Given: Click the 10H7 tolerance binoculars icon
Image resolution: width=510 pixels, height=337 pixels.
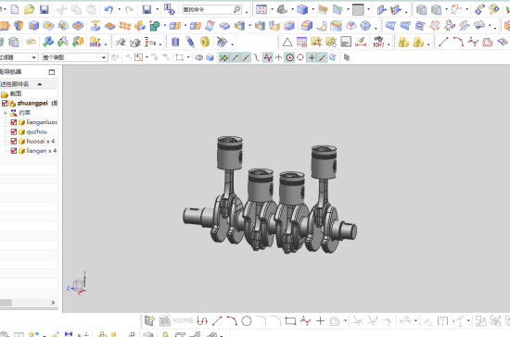Looking at the screenshot, I should (378, 42).
